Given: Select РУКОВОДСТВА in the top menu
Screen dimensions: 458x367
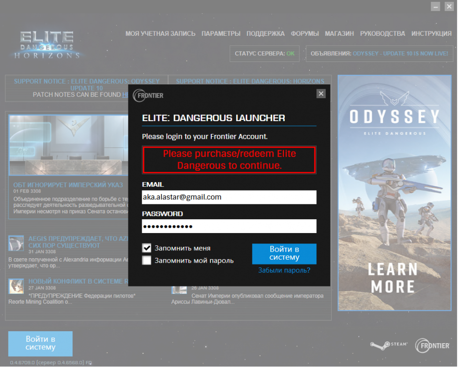Looking at the screenshot, I should click(x=382, y=33).
